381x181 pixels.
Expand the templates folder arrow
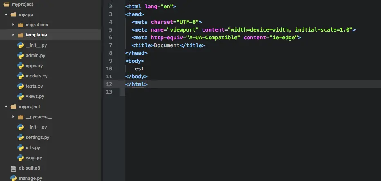click(13, 35)
